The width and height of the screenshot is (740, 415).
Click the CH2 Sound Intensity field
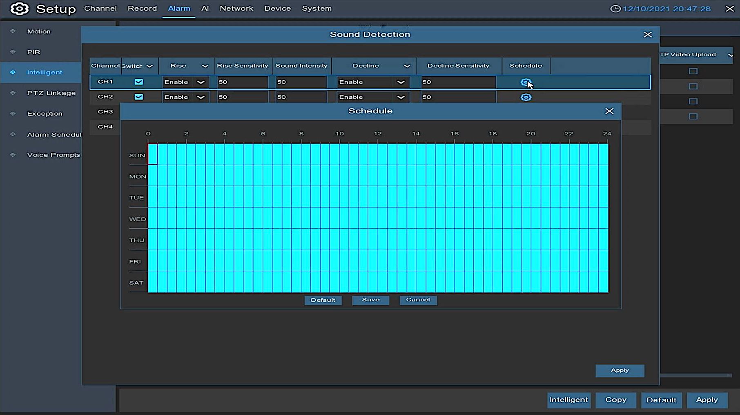(x=301, y=97)
